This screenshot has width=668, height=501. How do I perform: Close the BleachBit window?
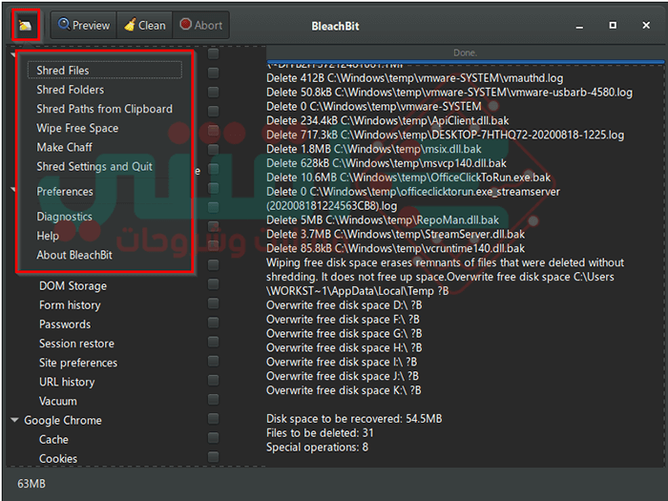click(646, 26)
